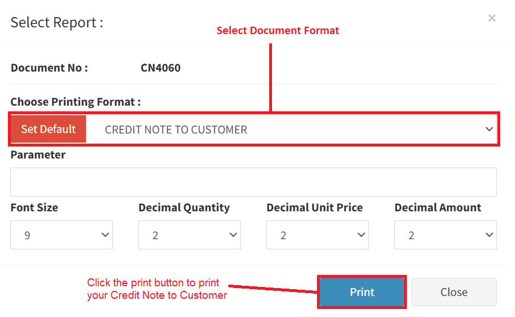515x317 pixels.
Task: Open the Font Size dropdown showing 9
Action: point(61,235)
